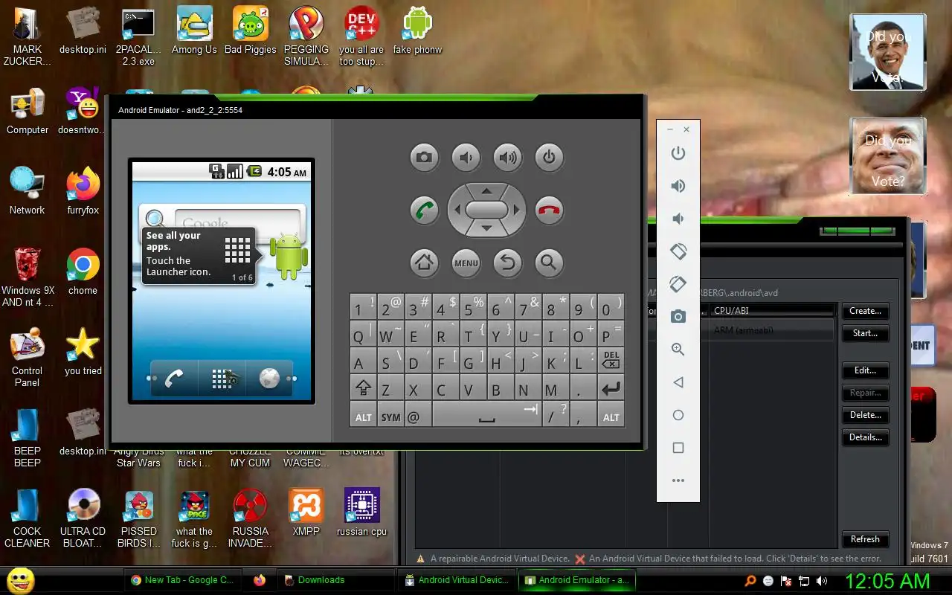Click the Zoom magnifier icon in side toolbar

678,350
